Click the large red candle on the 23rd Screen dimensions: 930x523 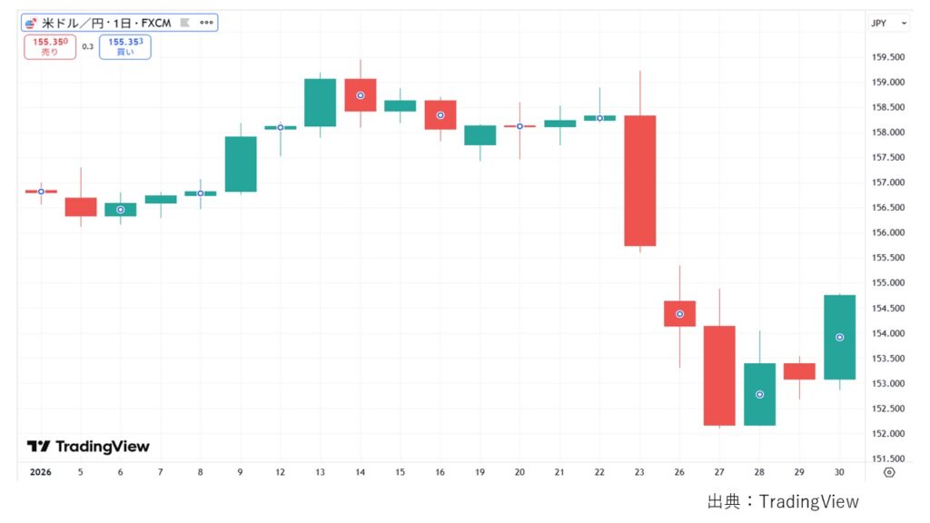coord(640,181)
